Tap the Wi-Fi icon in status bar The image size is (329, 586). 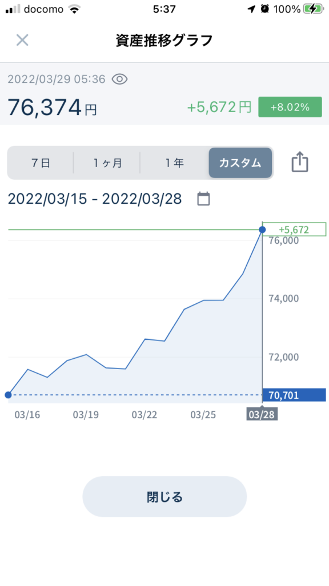[75, 9]
